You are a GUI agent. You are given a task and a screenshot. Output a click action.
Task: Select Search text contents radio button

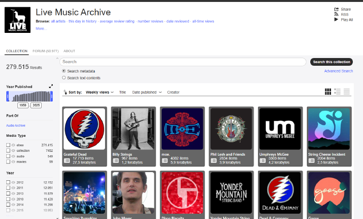(x=64, y=78)
